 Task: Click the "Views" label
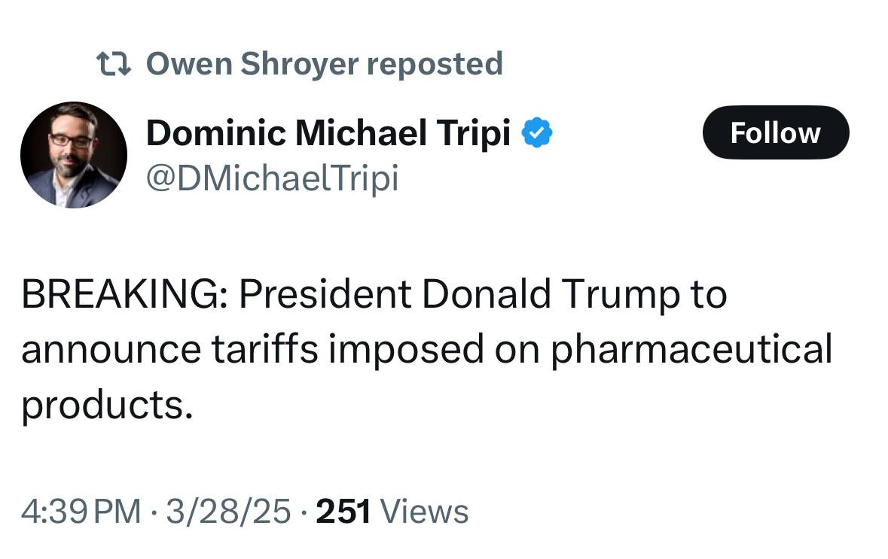[425, 512]
